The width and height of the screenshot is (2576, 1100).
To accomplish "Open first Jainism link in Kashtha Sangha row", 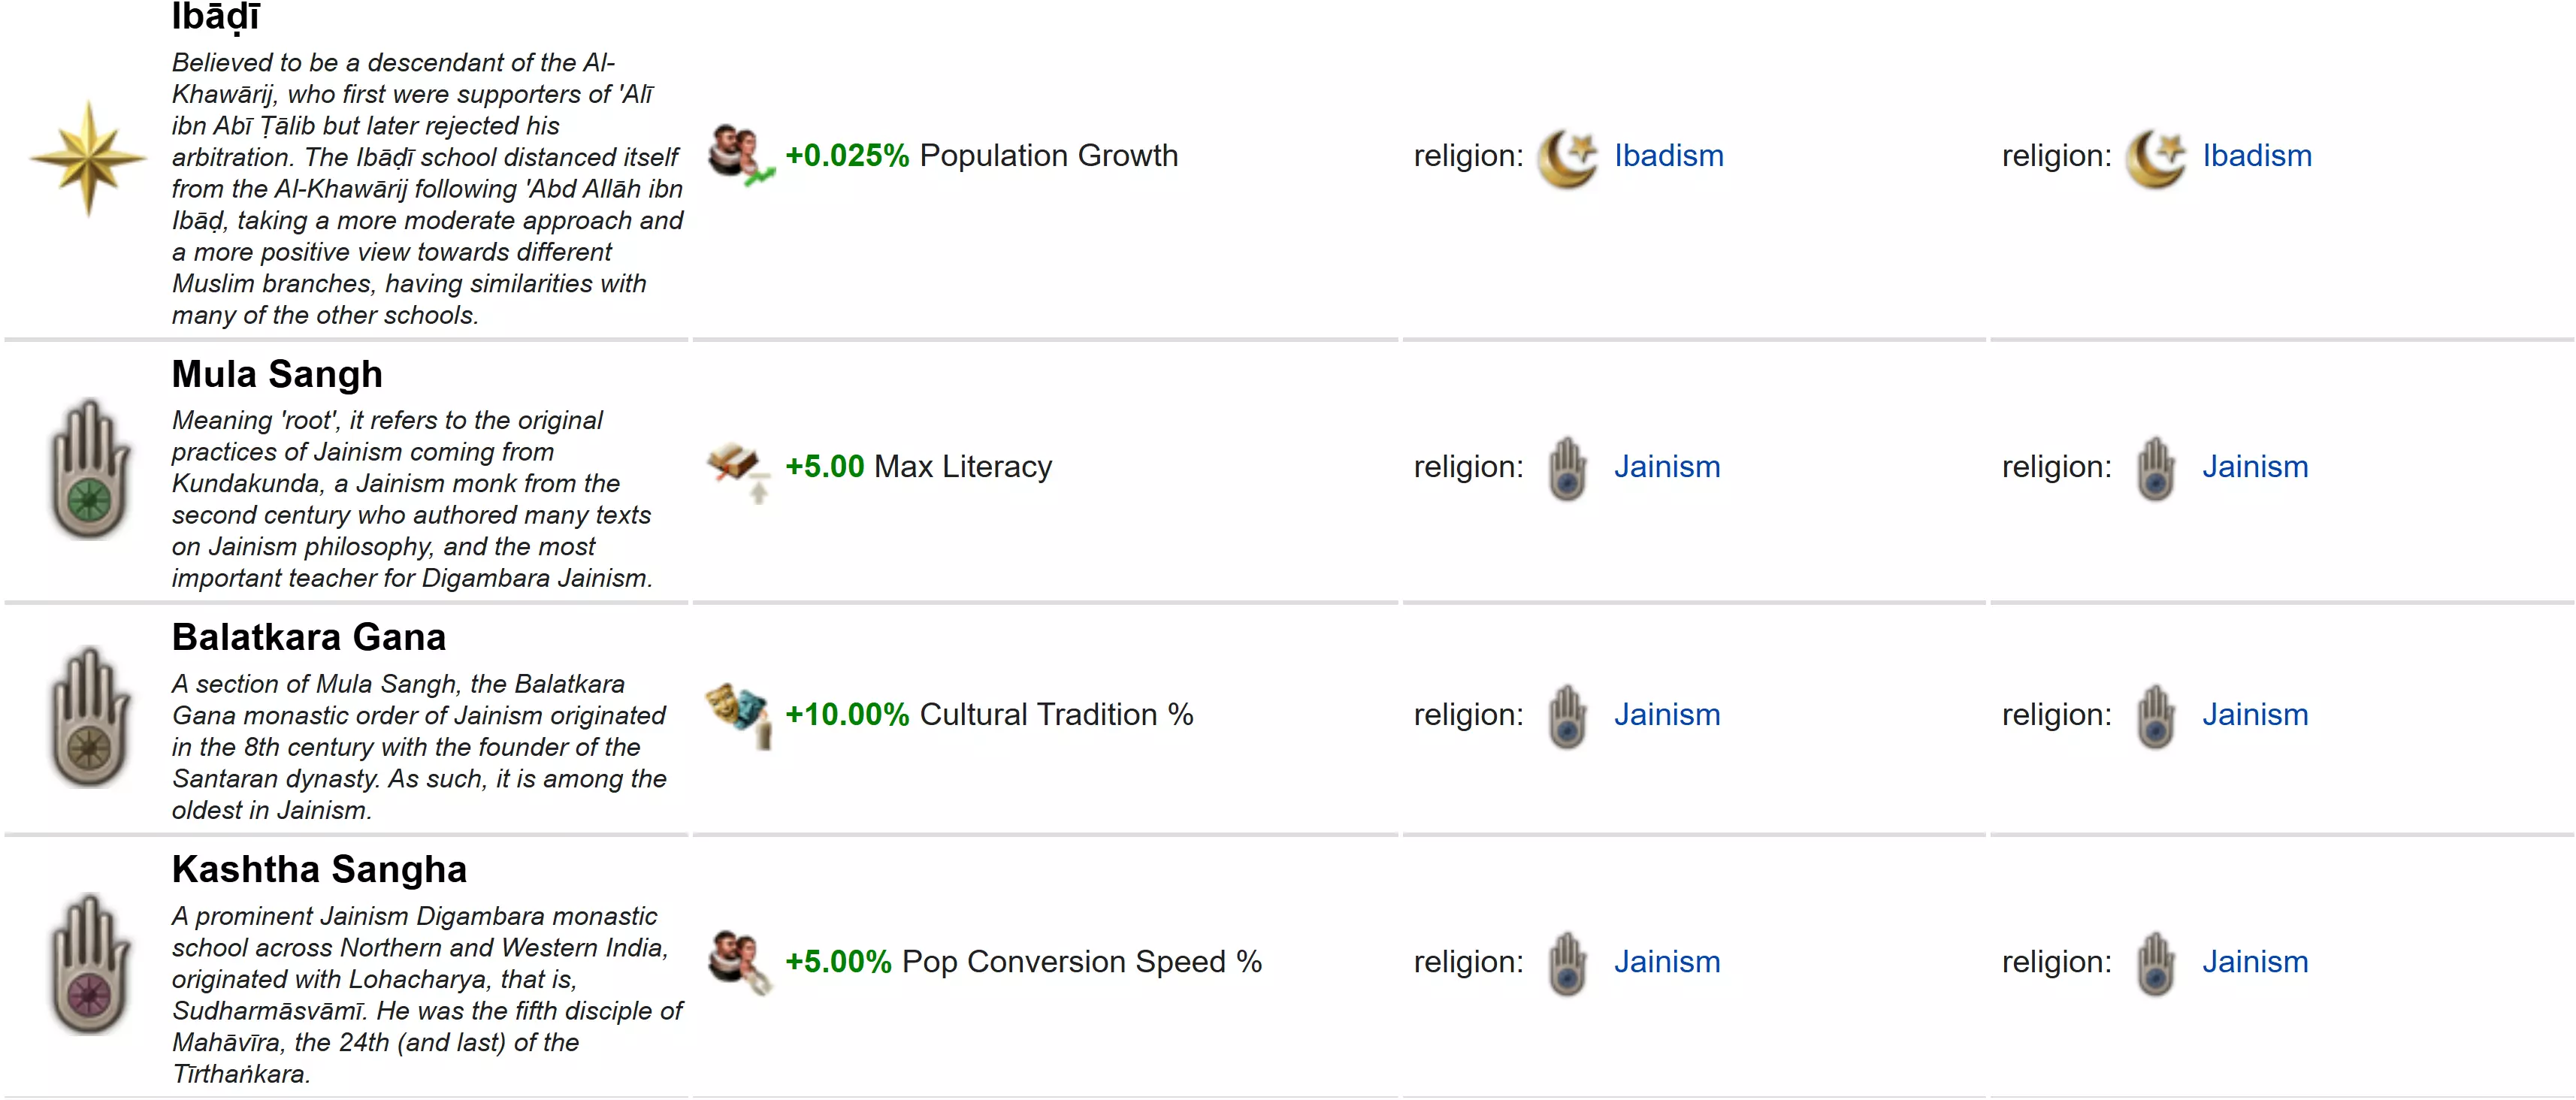I will coord(1666,962).
